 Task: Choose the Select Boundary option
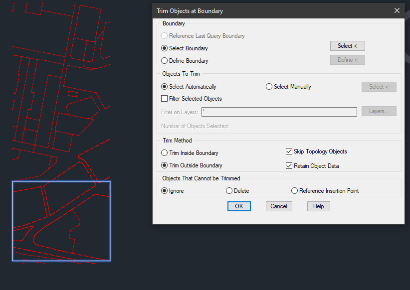165,48
